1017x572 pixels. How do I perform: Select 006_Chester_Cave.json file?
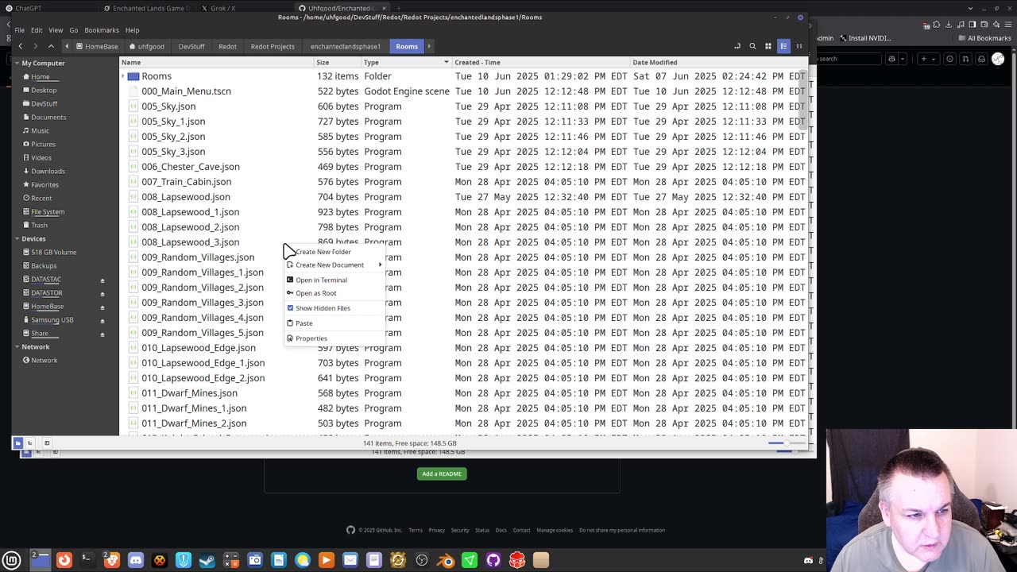[190, 167]
